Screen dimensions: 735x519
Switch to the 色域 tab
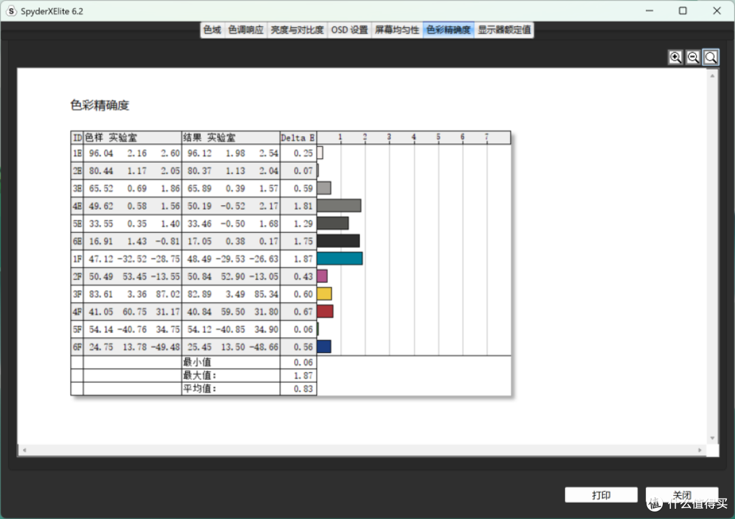[212, 30]
